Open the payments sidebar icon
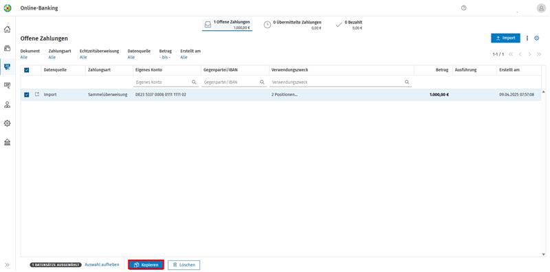The height and width of the screenshot is (272, 550). (x=7, y=67)
